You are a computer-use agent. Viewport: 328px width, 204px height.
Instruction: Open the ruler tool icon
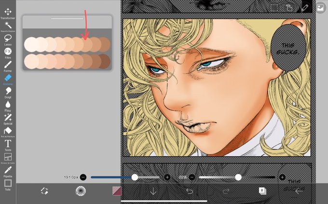305,8
